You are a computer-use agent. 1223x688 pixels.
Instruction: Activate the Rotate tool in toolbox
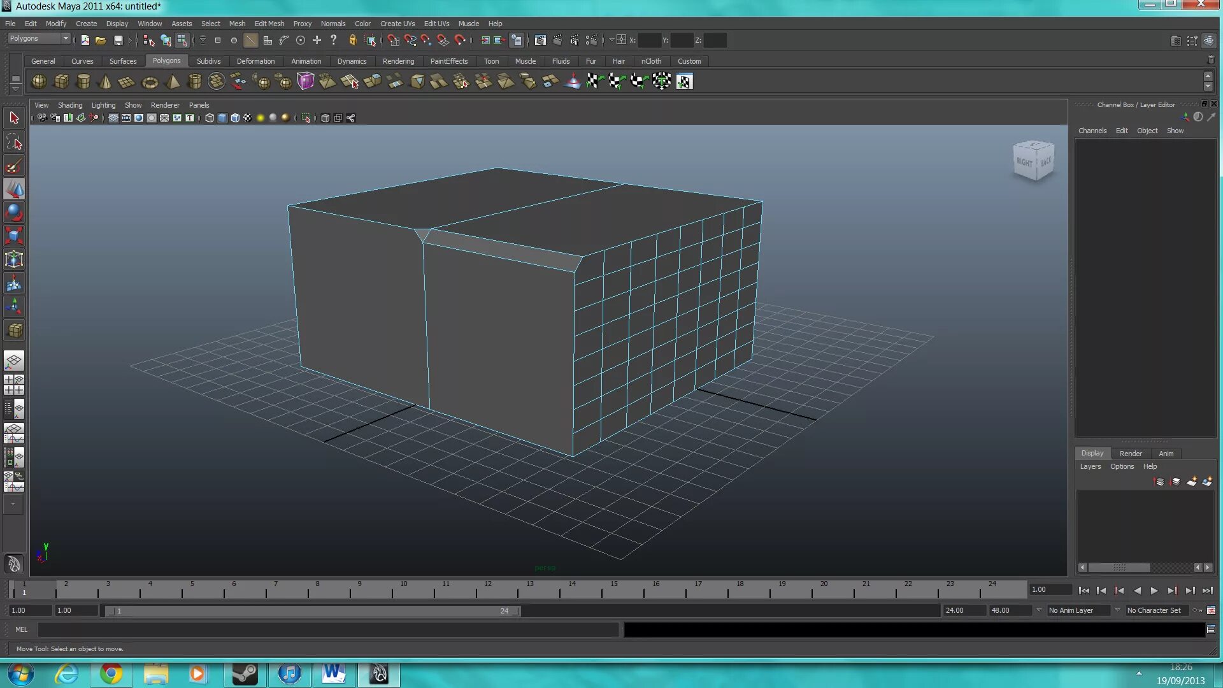[x=14, y=213]
